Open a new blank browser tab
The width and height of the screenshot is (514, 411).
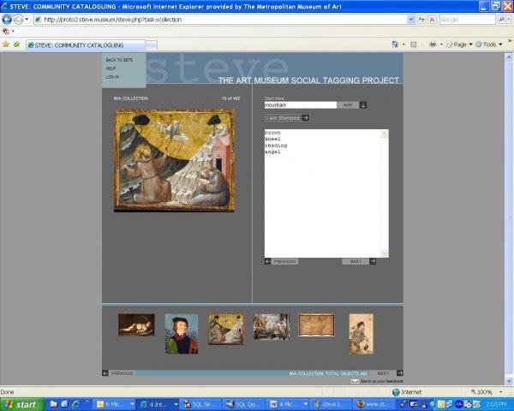151,45
